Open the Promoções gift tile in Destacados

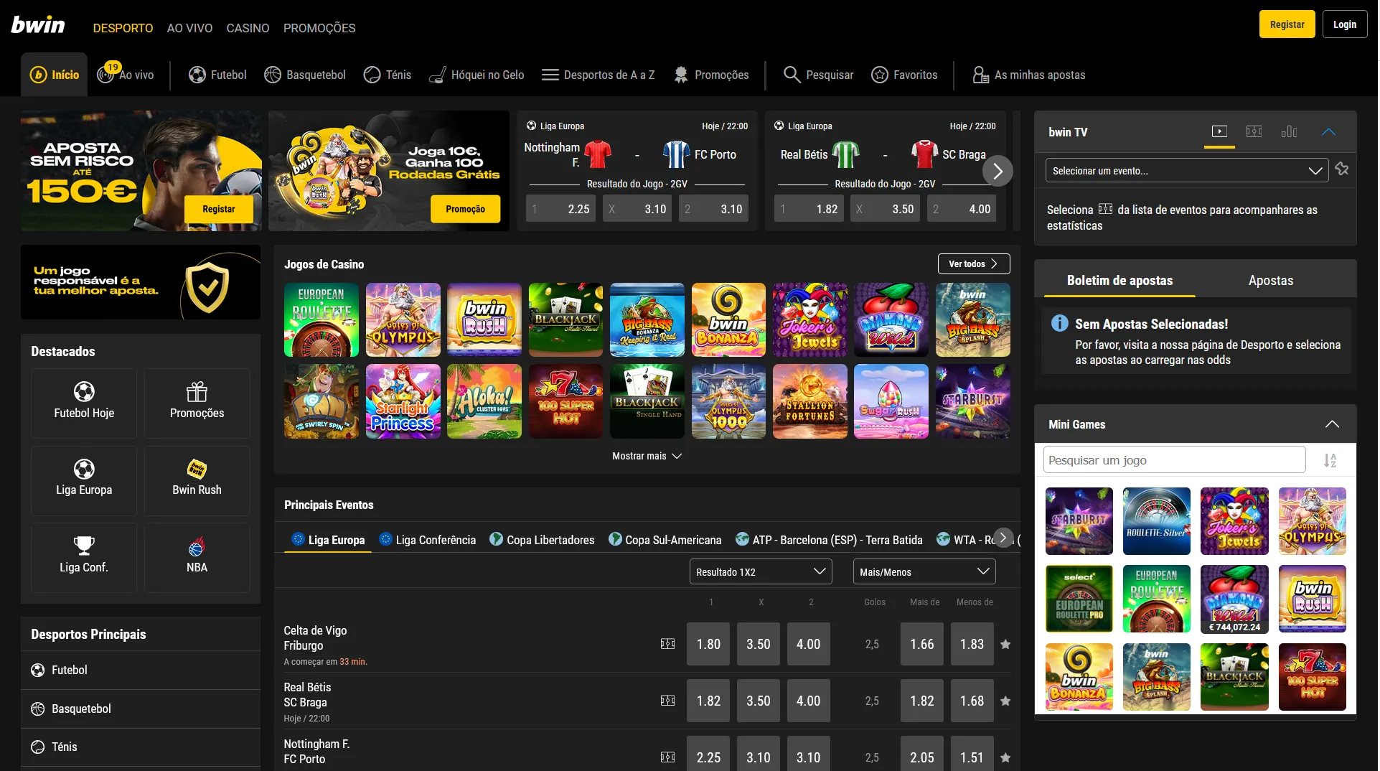coord(197,403)
